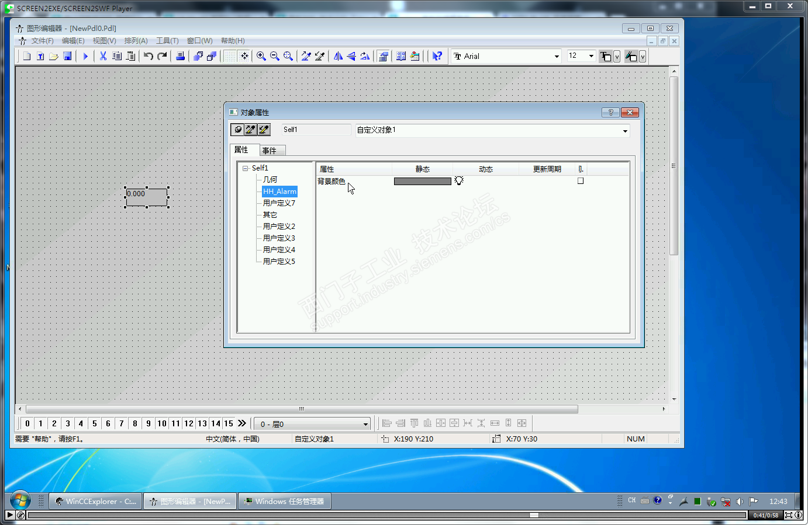Mirror object vertically icon

351,56
